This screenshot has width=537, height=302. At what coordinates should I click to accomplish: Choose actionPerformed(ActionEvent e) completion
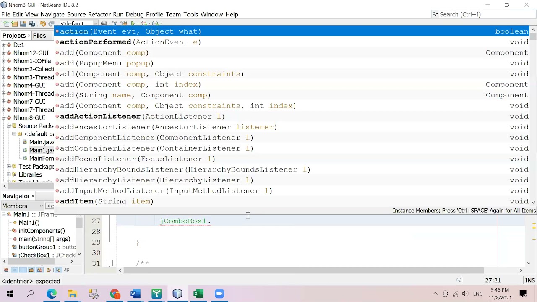click(x=292, y=42)
